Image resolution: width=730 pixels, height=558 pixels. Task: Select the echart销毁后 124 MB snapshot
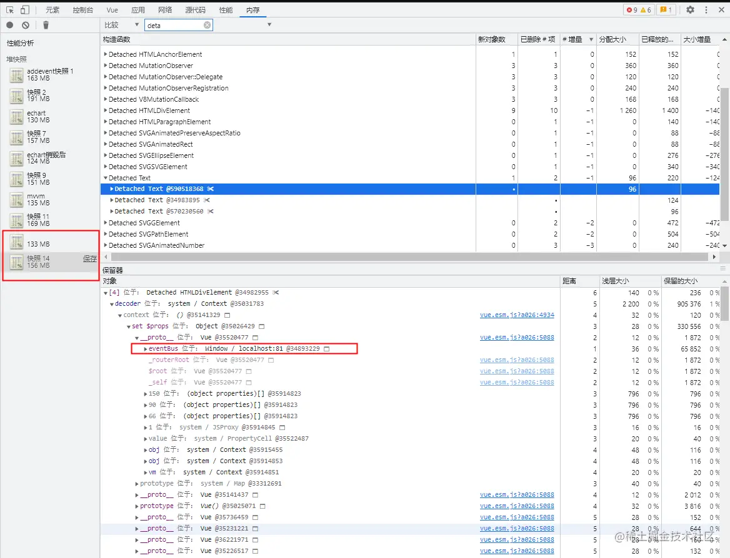(x=50, y=158)
